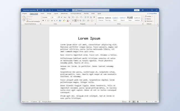
Task: Toggle show paragraph marks (¶)
Action: coord(94,17)
